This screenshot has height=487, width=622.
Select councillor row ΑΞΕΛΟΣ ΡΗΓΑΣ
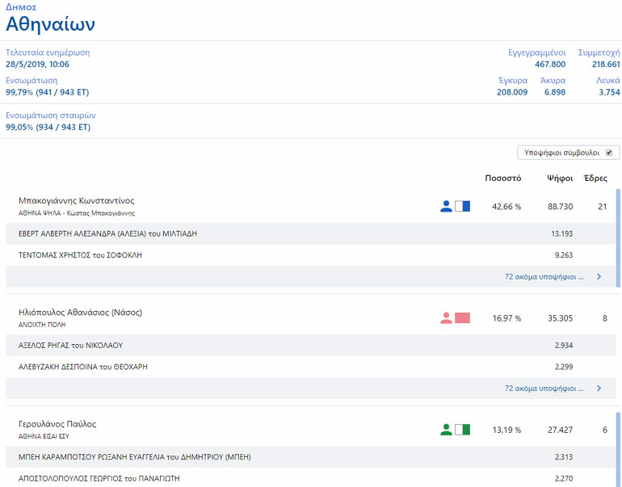click(69, 345)
